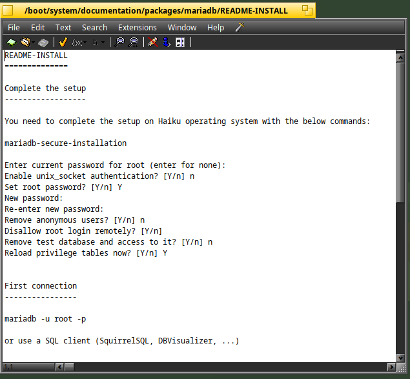
Task: Open the Edit menu
Action: [38, 28]
